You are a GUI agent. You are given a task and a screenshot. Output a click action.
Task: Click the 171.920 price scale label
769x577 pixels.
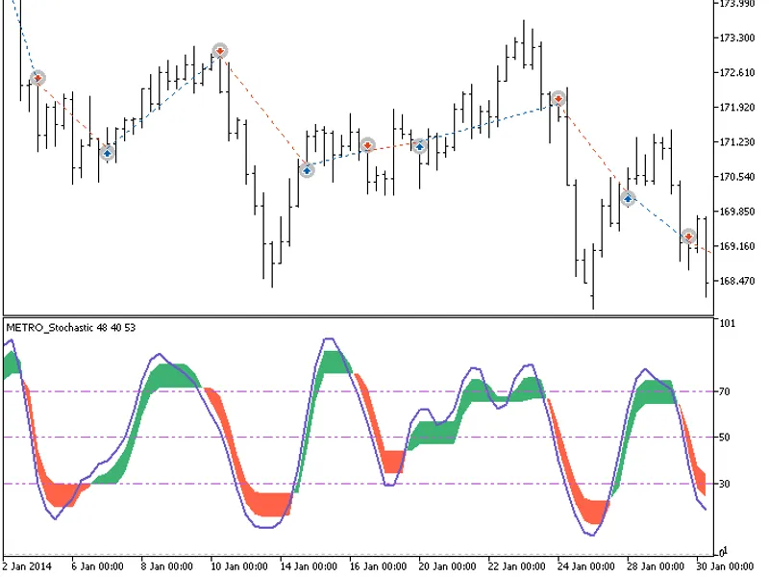736,107
